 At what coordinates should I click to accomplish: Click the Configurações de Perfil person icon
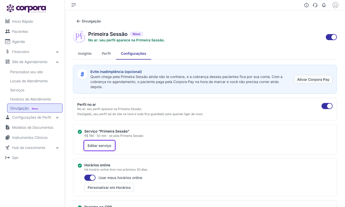[x=8, y=117]
